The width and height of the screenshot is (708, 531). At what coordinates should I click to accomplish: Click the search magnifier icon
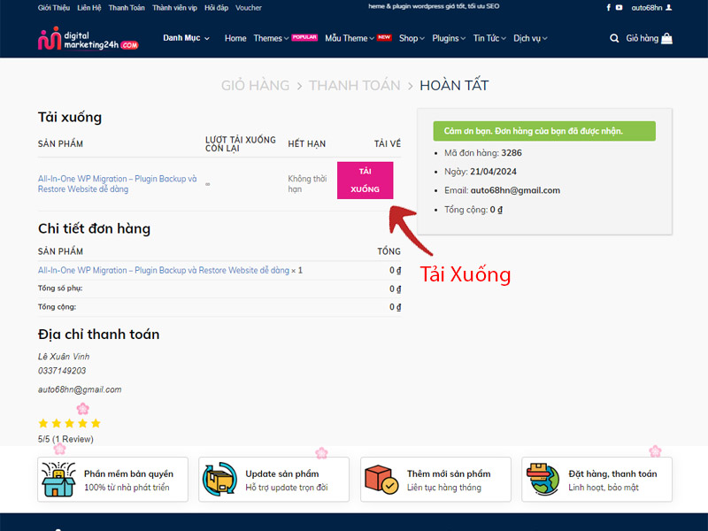click(614, 38)
